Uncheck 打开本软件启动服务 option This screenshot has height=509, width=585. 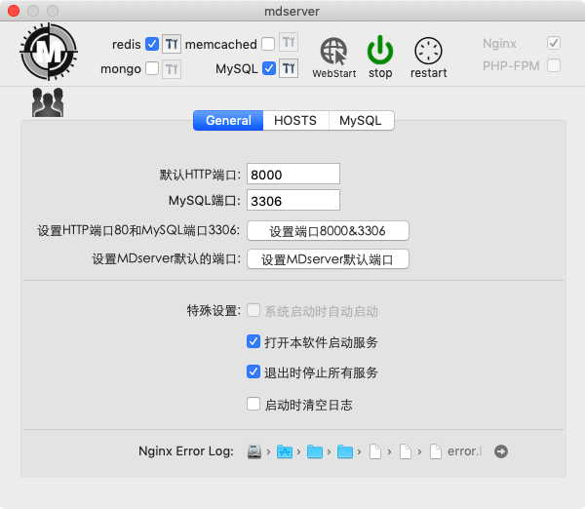tap(253, 341)
